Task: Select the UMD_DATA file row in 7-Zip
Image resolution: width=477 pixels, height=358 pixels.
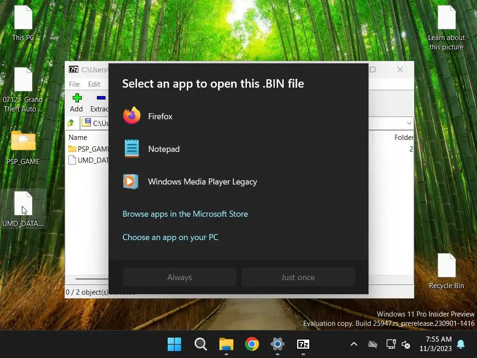Action: pyautogui.click(x=88, y=160)
